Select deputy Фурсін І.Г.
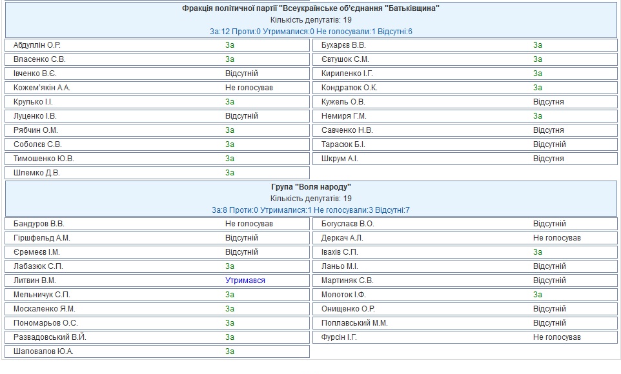The width and height of the screenshot is (621, 374). tap(339, 337)
